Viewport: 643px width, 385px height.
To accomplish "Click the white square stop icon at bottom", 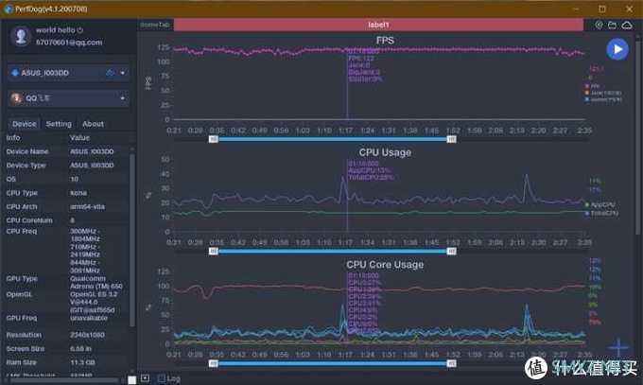I will tap(131, 379).
